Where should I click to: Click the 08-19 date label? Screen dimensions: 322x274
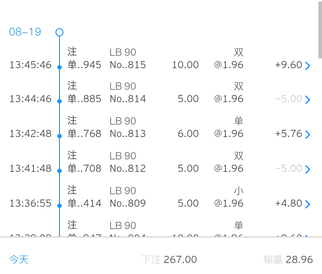coord(25,32)
